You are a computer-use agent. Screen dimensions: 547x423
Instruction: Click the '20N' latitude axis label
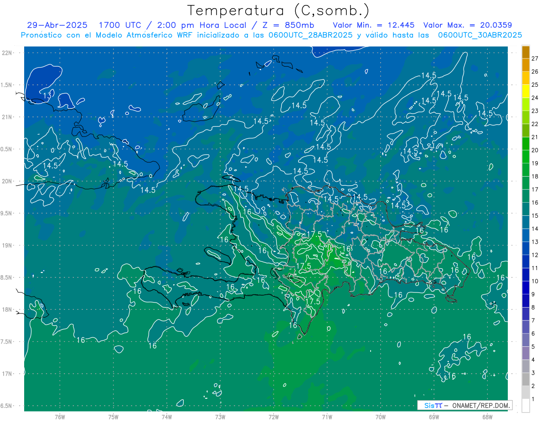pos(7,181)
